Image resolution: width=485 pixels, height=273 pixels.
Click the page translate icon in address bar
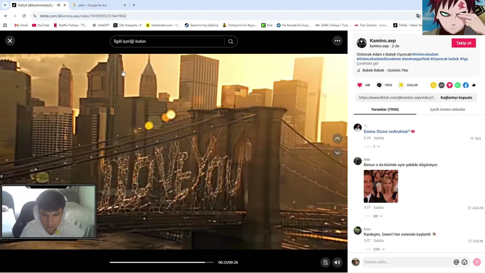(x=418, y=16)
